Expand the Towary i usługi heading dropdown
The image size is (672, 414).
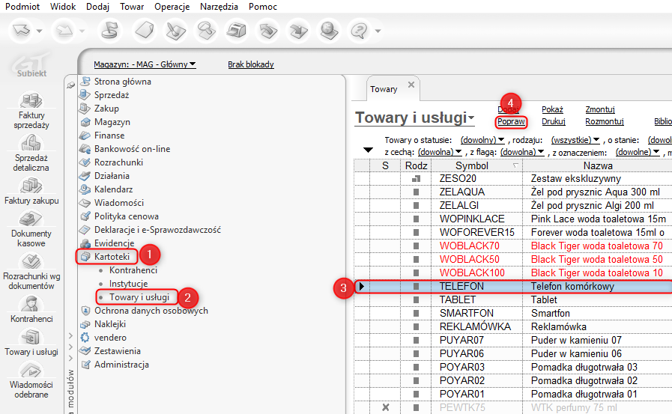[x=471, y=118]
